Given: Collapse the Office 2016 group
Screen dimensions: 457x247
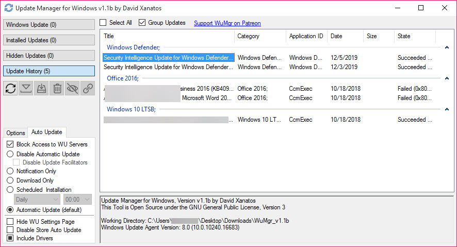Looking at the screenshot, I should point(447,78).
